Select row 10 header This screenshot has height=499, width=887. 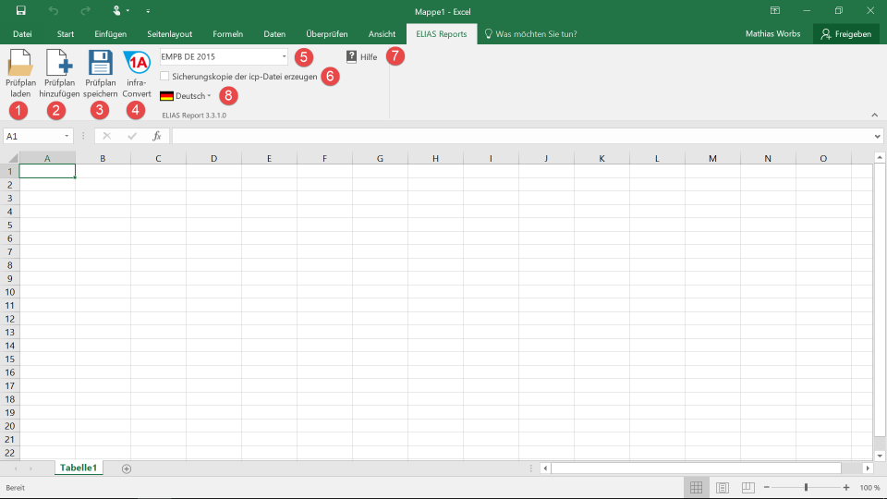[x=9, y=292]
